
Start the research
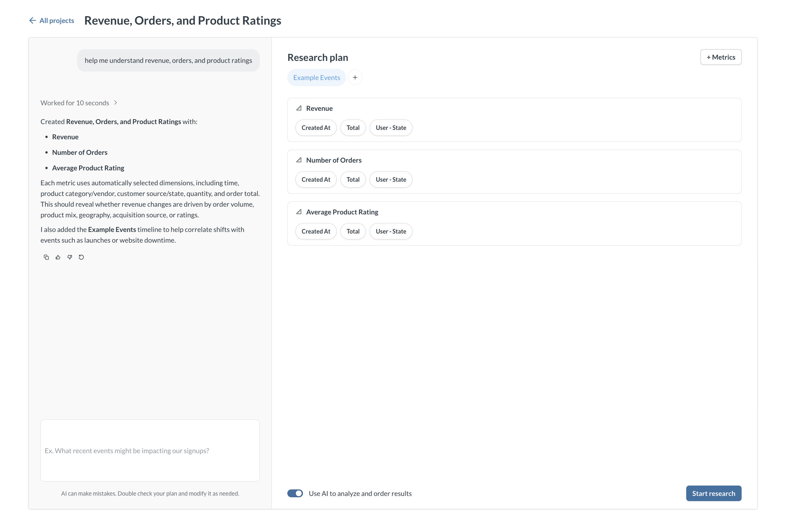pyautogui.click(x=714, y=493)
